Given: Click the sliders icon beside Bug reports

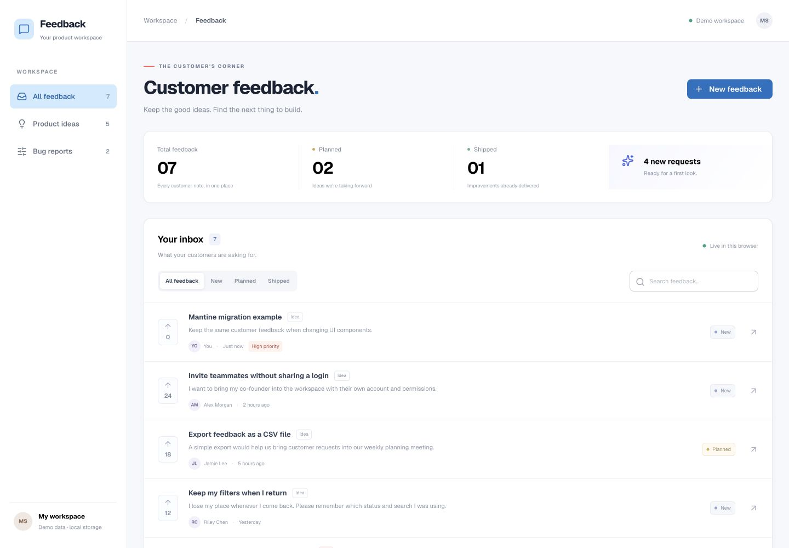Looking at the screenshot, I should 22,151.
